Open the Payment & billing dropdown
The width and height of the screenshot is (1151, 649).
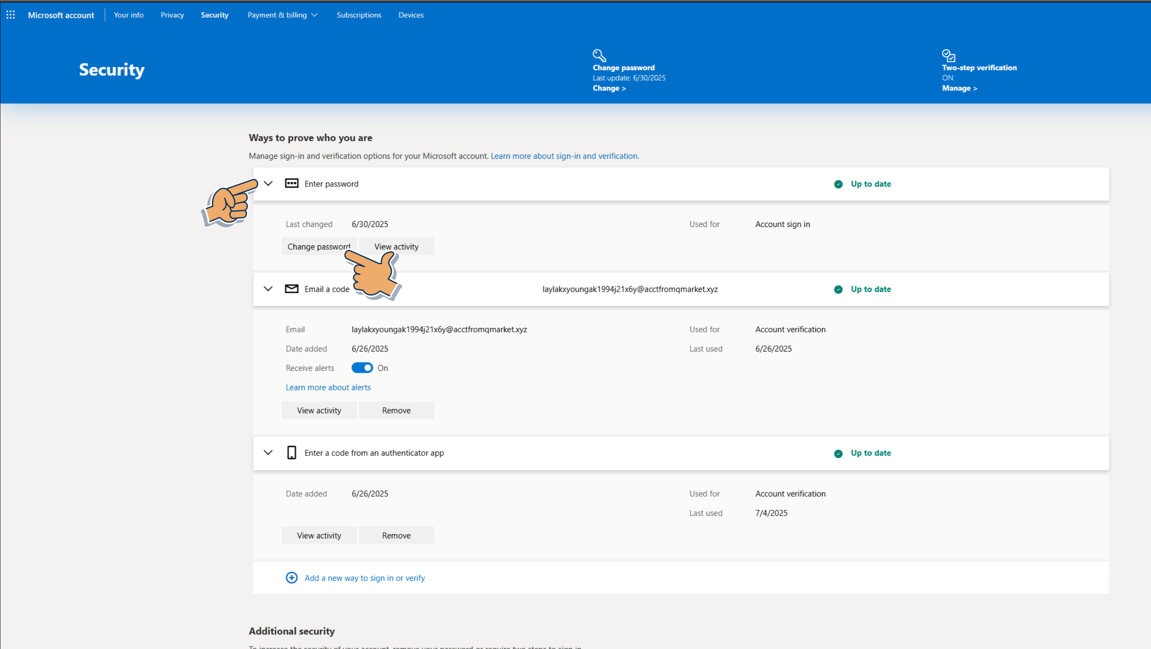point(283,15)
